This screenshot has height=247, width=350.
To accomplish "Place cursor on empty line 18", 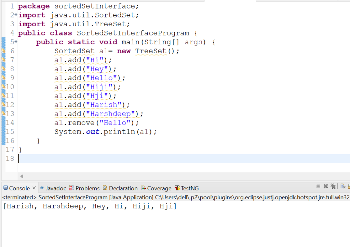I will (184, 159).
